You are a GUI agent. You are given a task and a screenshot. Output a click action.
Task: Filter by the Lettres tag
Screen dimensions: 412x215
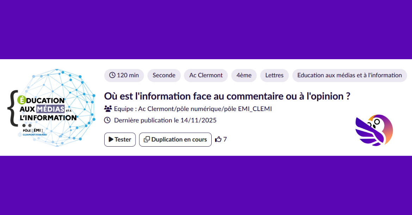click(274, 75)
